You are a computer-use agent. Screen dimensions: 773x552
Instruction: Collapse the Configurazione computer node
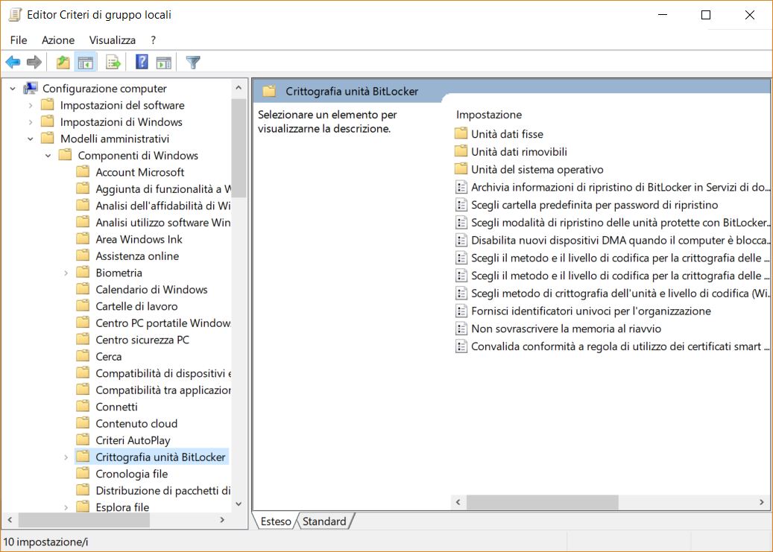coord(13,89)
